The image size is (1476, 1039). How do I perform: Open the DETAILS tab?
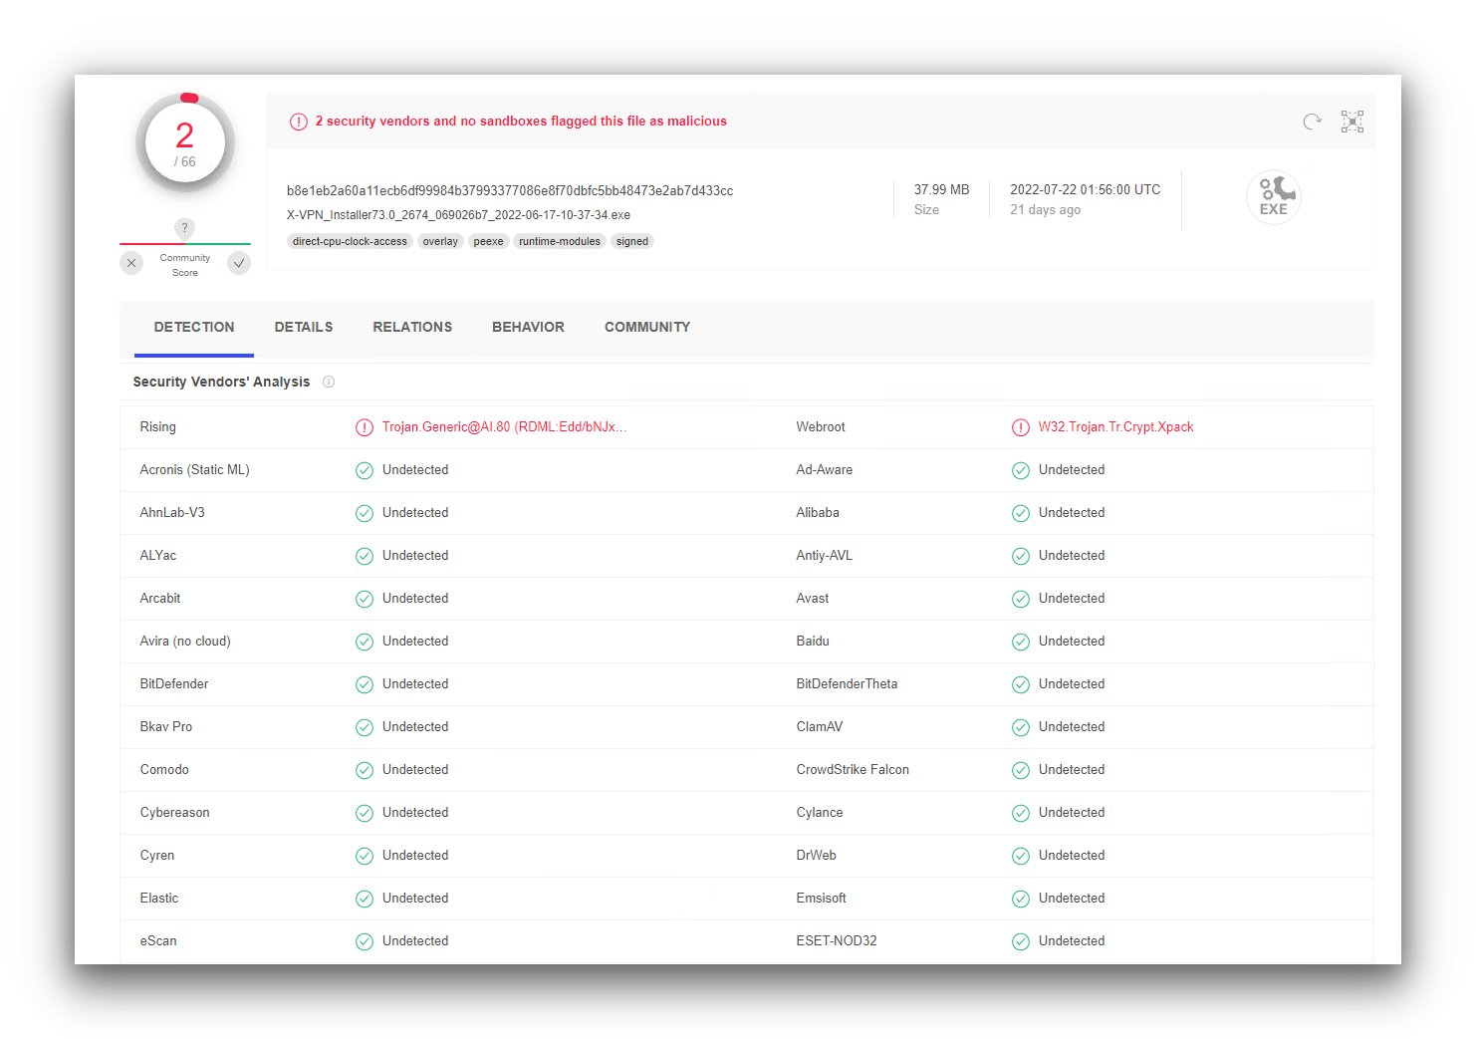point(304,327)
